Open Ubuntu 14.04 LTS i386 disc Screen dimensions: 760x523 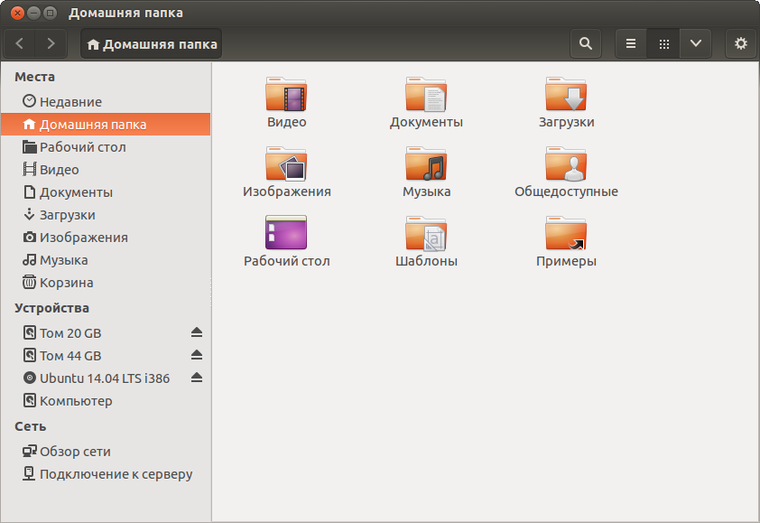(104, 378)
